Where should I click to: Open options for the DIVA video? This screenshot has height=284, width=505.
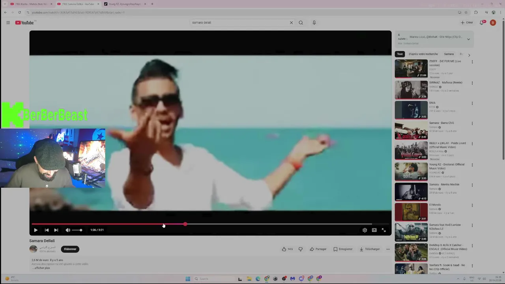(472, 103)
